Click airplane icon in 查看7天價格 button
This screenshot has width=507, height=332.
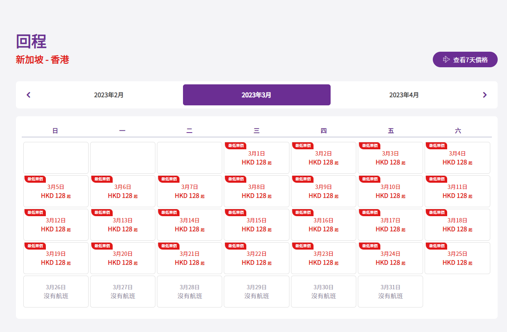click(446, 59)
